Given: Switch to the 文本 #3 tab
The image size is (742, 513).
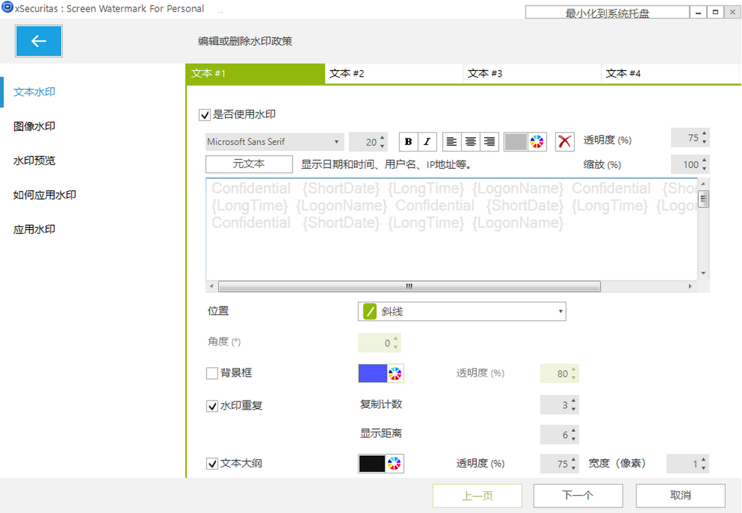Looking at the screenshot, I should pyautogui.click(x=532, y=74).
